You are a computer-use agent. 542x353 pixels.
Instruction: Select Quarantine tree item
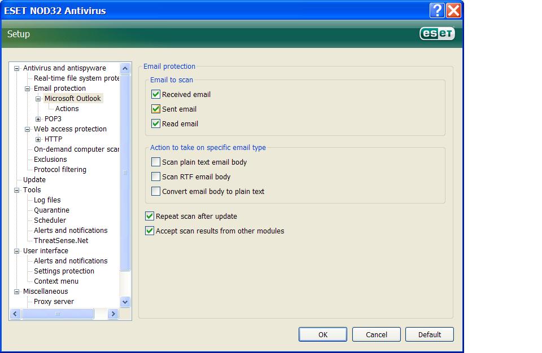[x=51, y=210]
